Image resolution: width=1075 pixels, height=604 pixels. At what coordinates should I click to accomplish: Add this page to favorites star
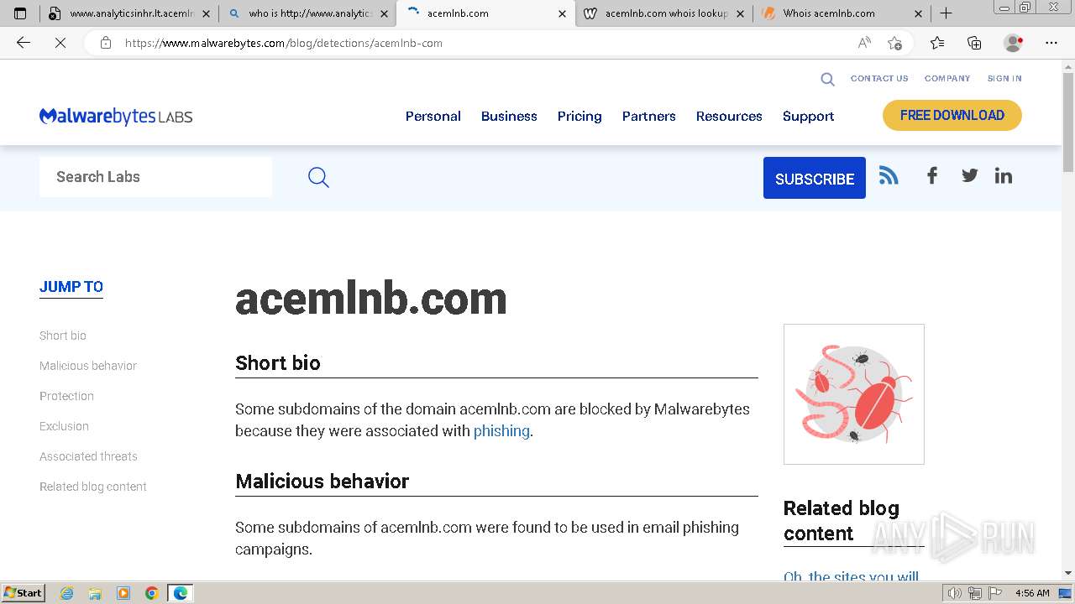pos(895,43)
